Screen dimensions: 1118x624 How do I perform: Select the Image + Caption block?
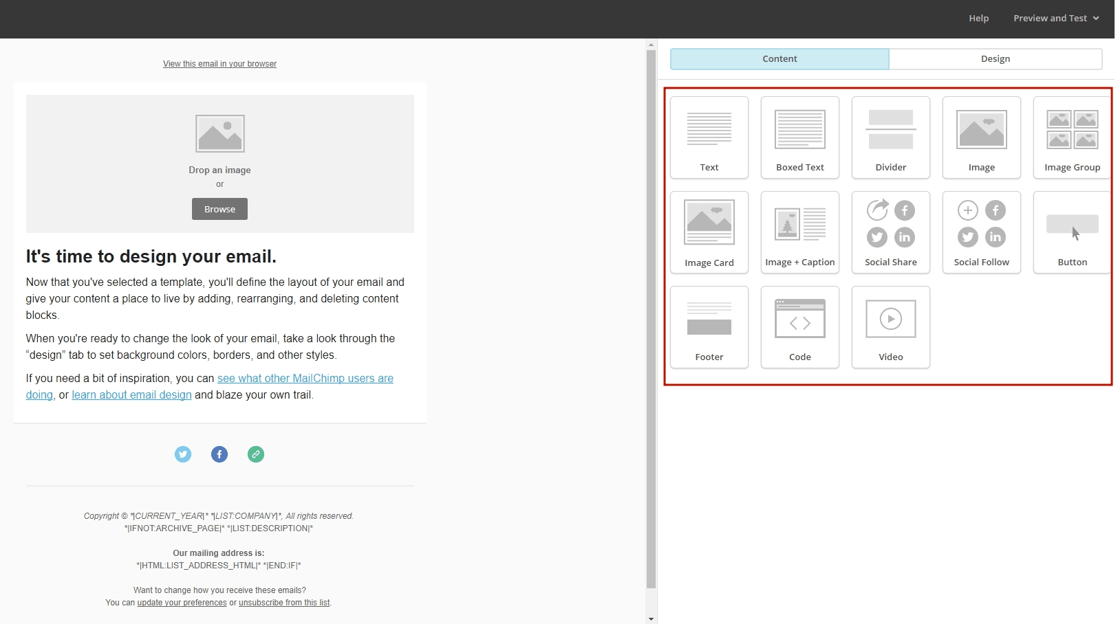(800, 232)
